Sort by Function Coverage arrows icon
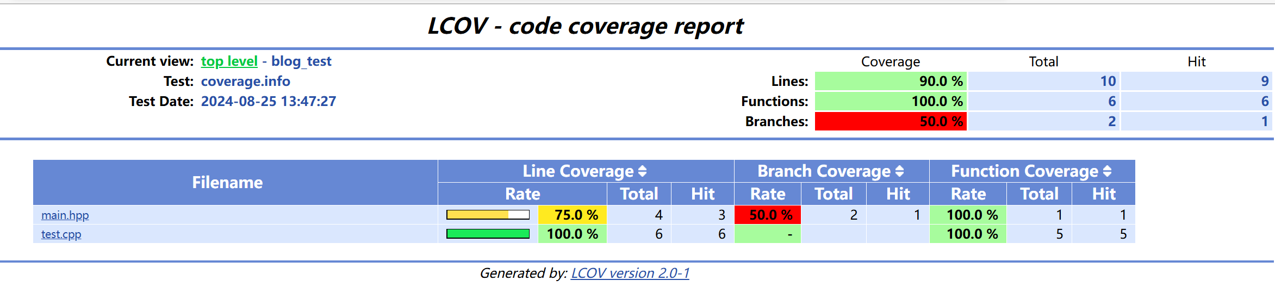This screenshot has height=305, width=1275. click(1107, 171)
